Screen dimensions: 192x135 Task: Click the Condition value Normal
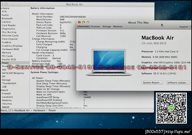56,58
